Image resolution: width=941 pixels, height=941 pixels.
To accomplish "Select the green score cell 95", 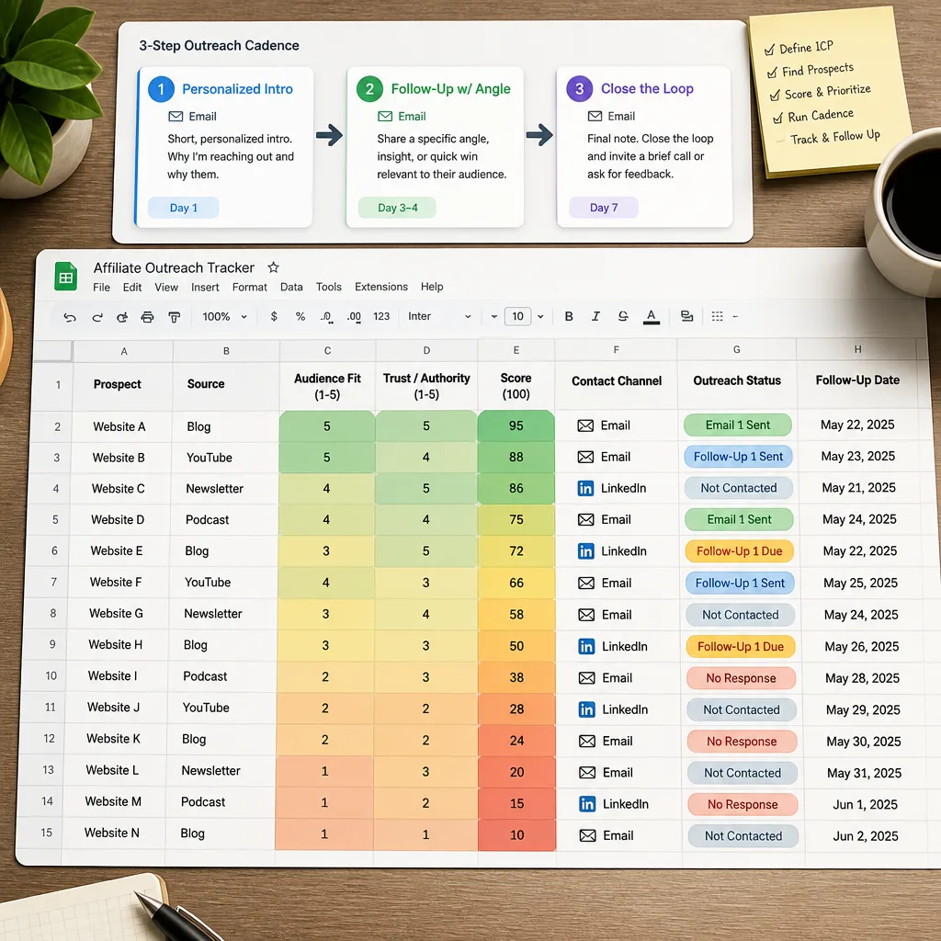I will coord(516,426).
